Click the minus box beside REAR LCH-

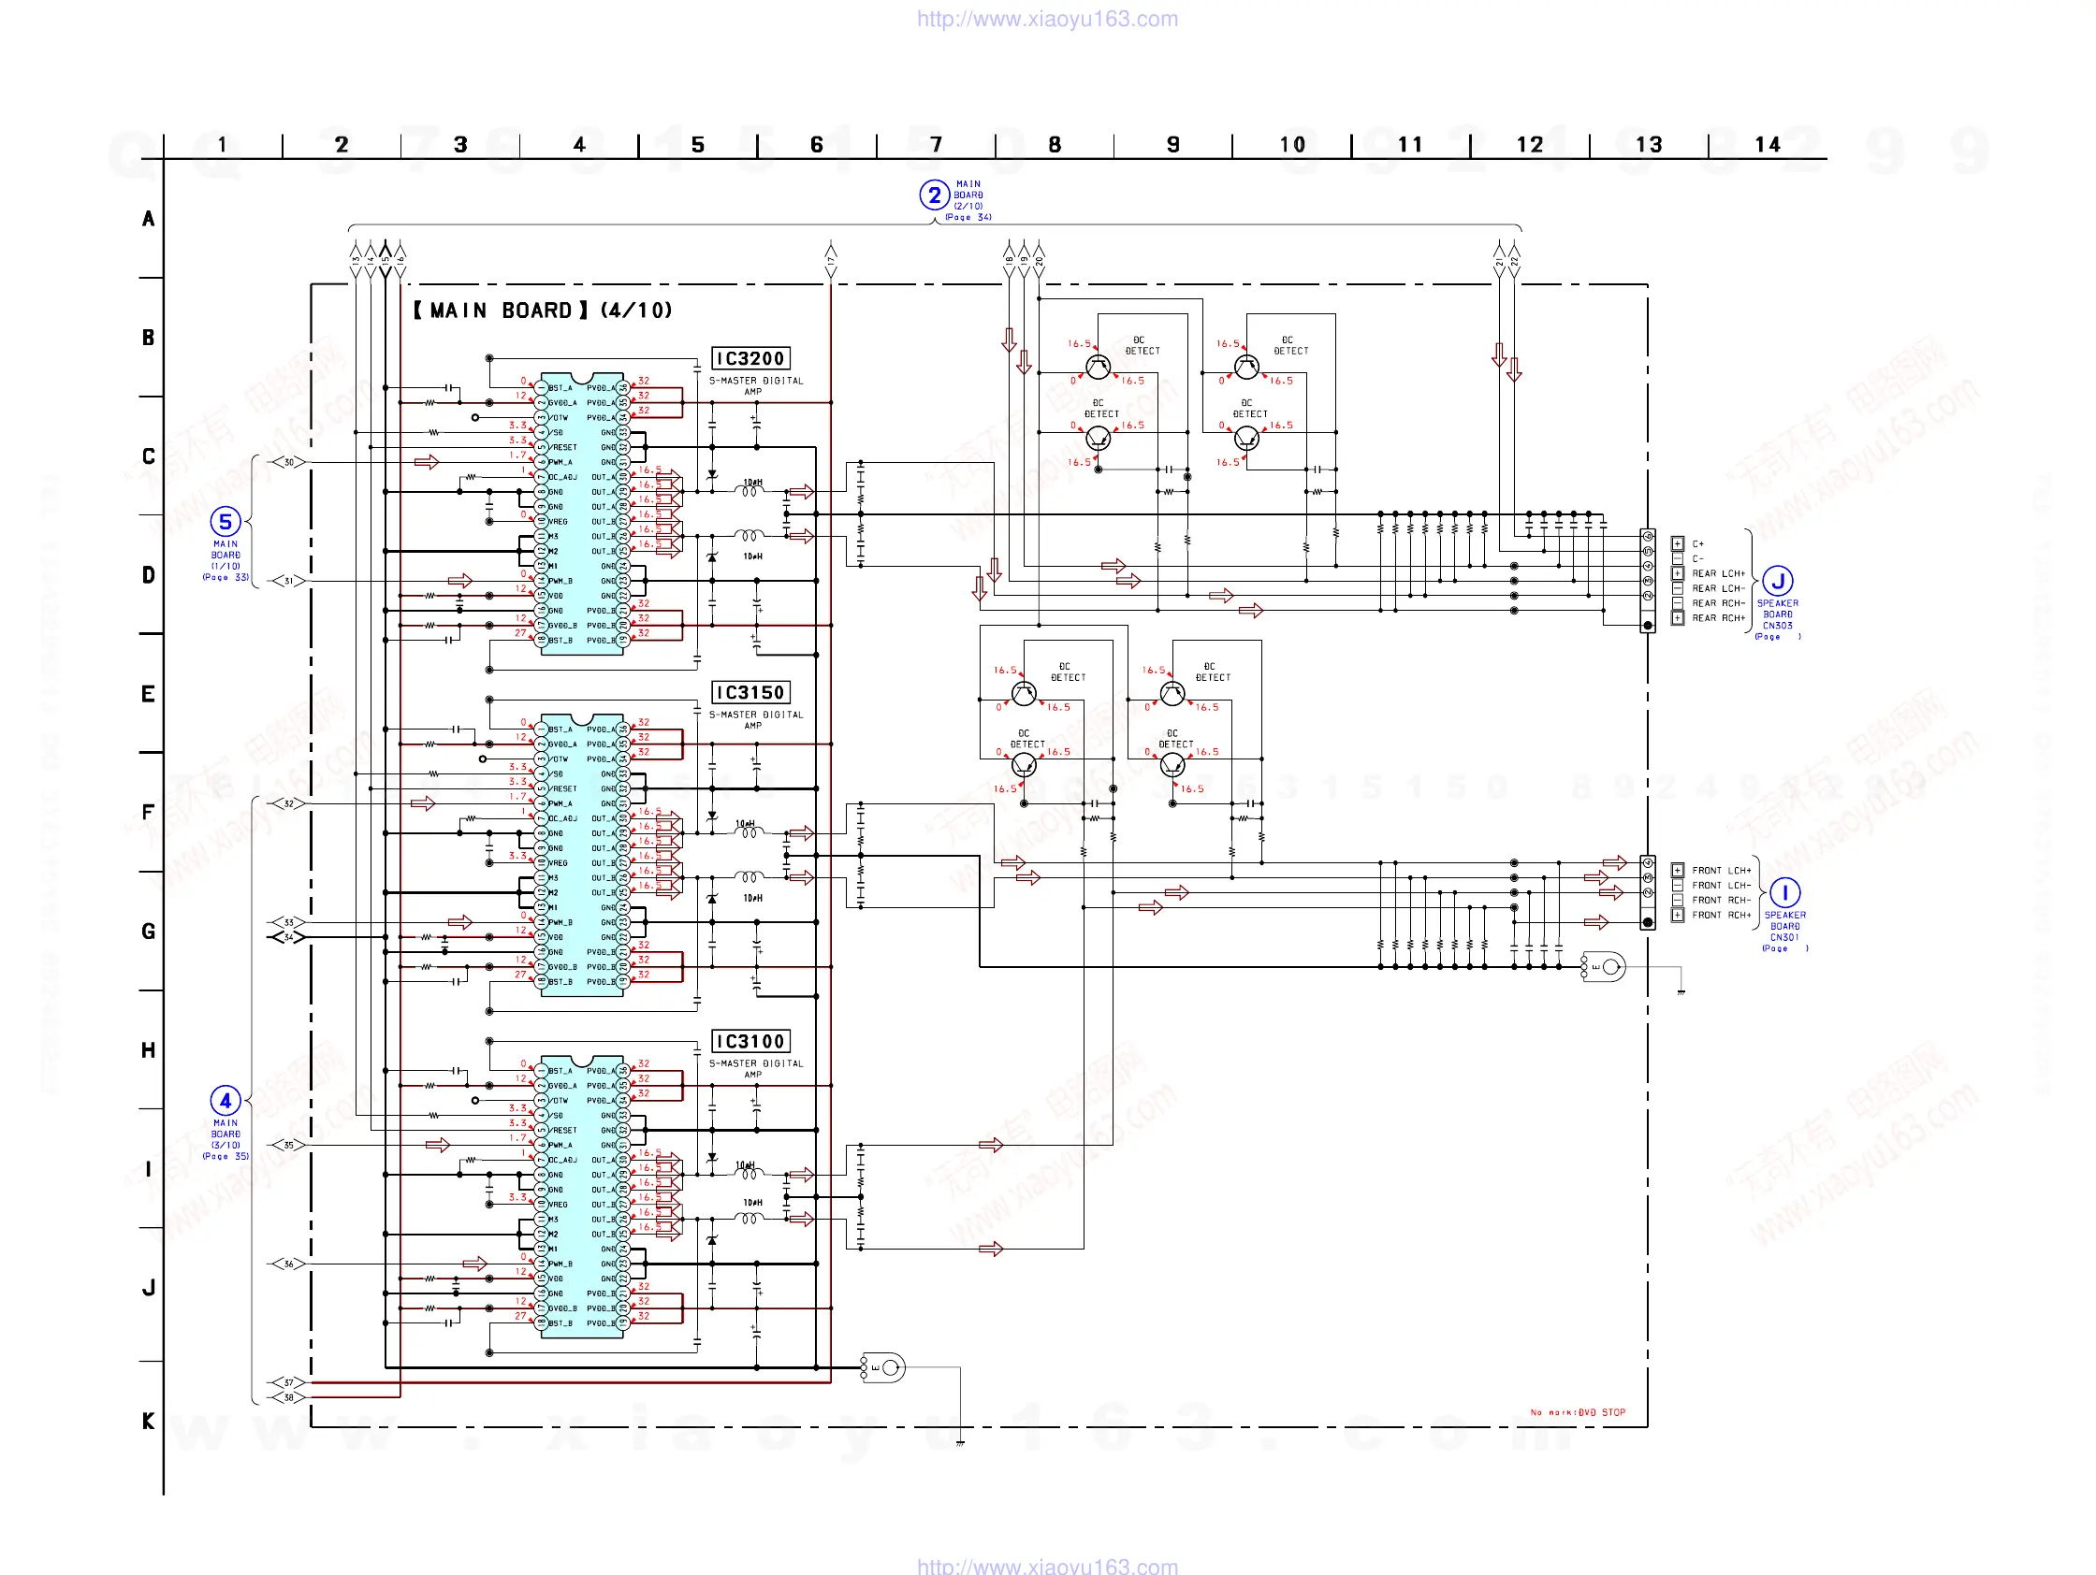[x=1677, y=588]
